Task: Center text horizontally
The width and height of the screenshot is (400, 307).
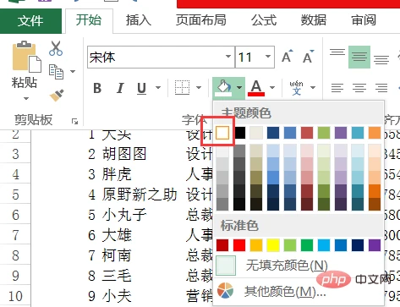Action: pyautogui.click(x=359, y=88)
